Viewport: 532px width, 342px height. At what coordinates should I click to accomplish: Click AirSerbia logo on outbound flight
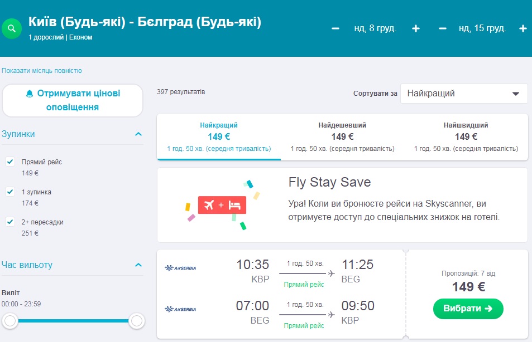pyautogui.click(x=180, y=268)
